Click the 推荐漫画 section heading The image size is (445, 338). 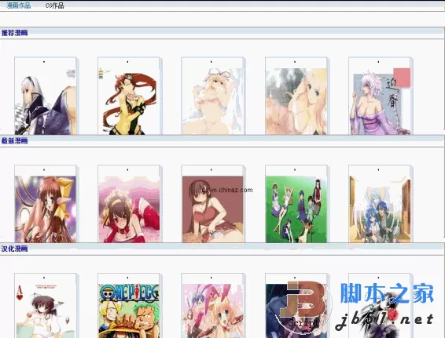[x=14, y=33]
